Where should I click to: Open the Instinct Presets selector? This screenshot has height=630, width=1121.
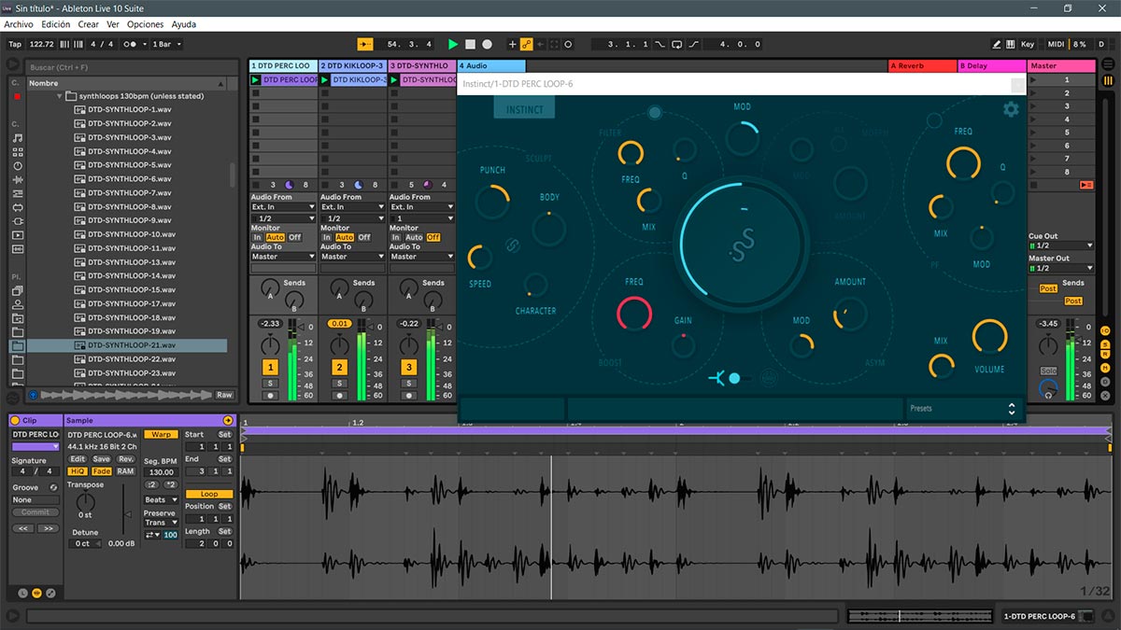(x=962, y=409)
